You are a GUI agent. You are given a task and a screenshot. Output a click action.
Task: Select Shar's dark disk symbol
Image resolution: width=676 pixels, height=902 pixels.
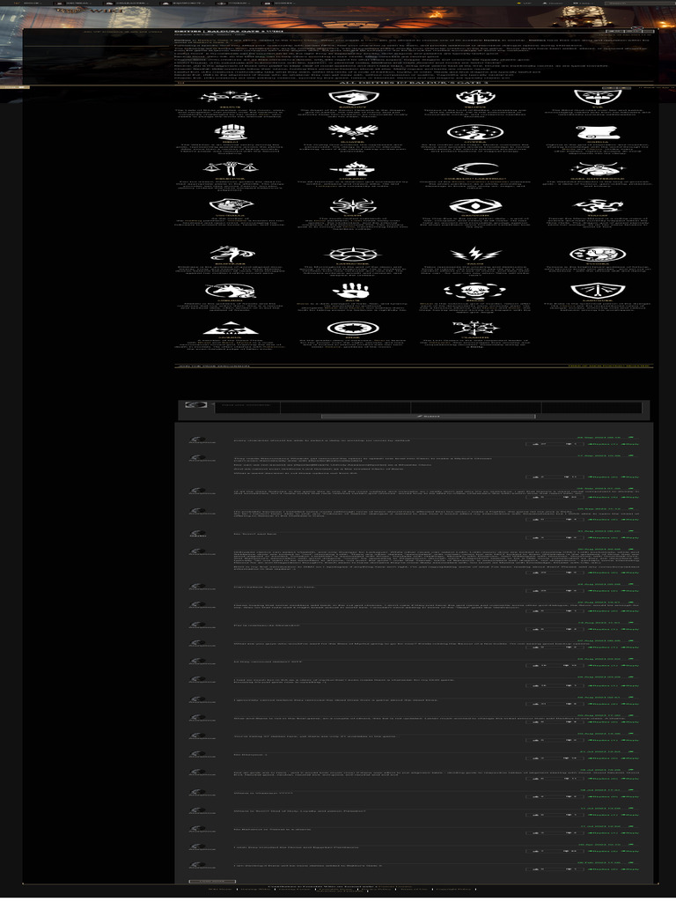pyautogui.click(x=353, y=328)
